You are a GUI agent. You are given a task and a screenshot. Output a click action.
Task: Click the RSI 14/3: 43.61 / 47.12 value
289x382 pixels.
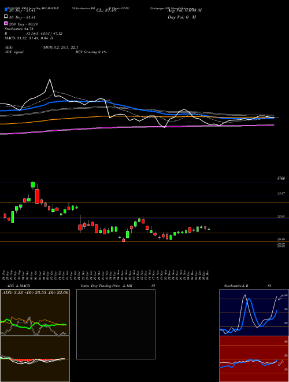34,34
